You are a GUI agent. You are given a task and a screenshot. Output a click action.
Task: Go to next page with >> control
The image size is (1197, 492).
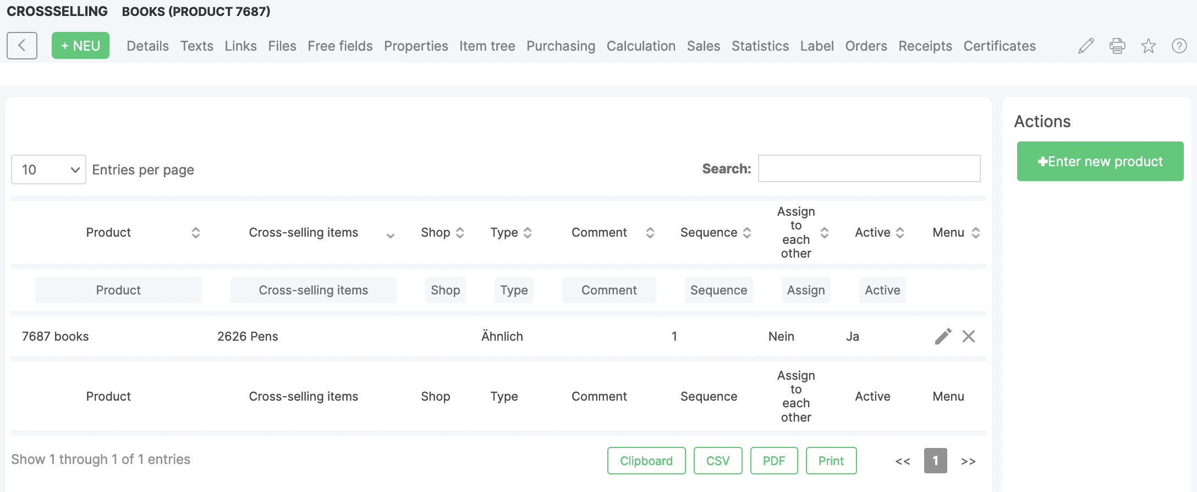tap(968, 461)
